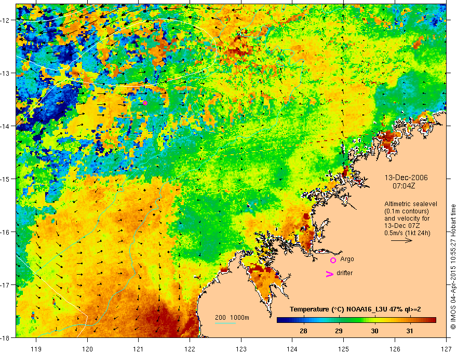Click the 'Argo' legend label
Screen dimensions: 457x353
click(347, 259)
